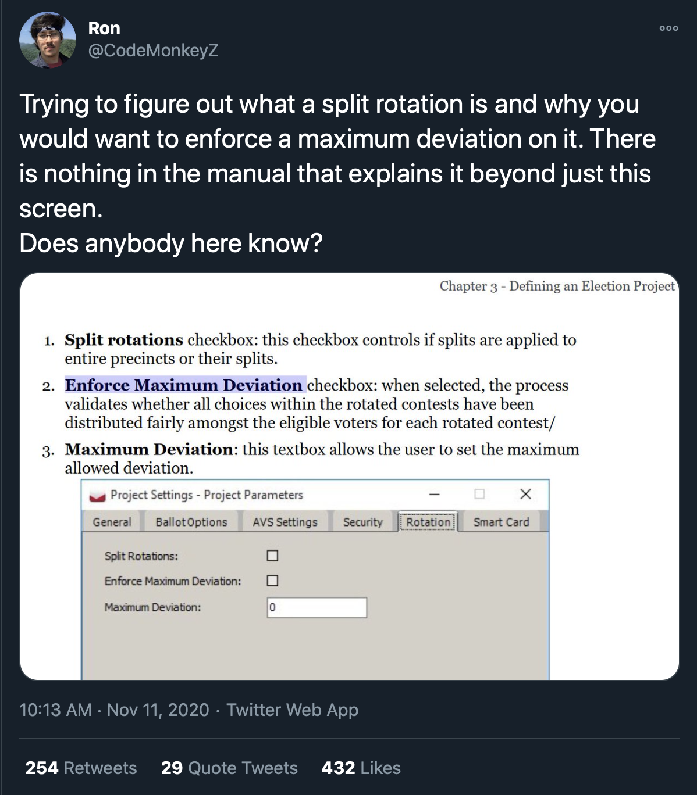Tick the Enforce Maximum Deviation checkbox

272,581
